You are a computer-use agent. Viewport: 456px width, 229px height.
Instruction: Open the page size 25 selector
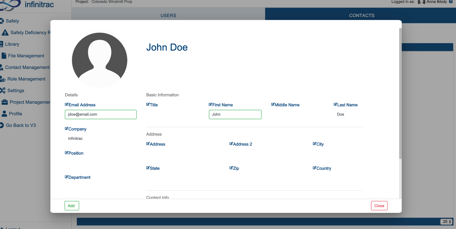click(447, 222)
